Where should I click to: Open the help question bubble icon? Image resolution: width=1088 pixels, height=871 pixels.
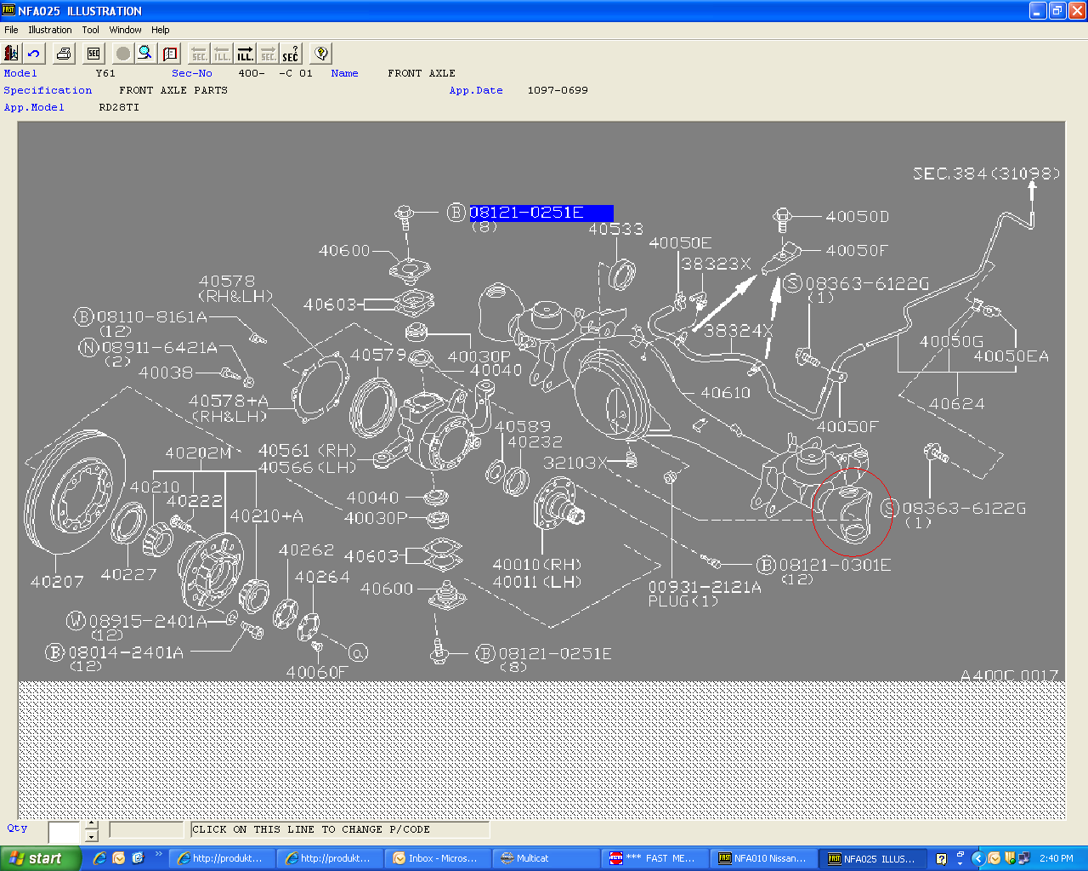(320, 54)
